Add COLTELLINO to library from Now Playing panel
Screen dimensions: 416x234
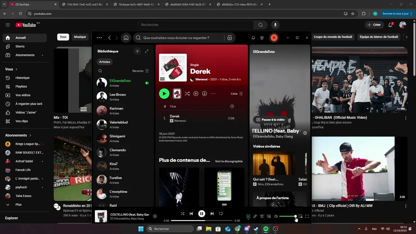(305, 133)
